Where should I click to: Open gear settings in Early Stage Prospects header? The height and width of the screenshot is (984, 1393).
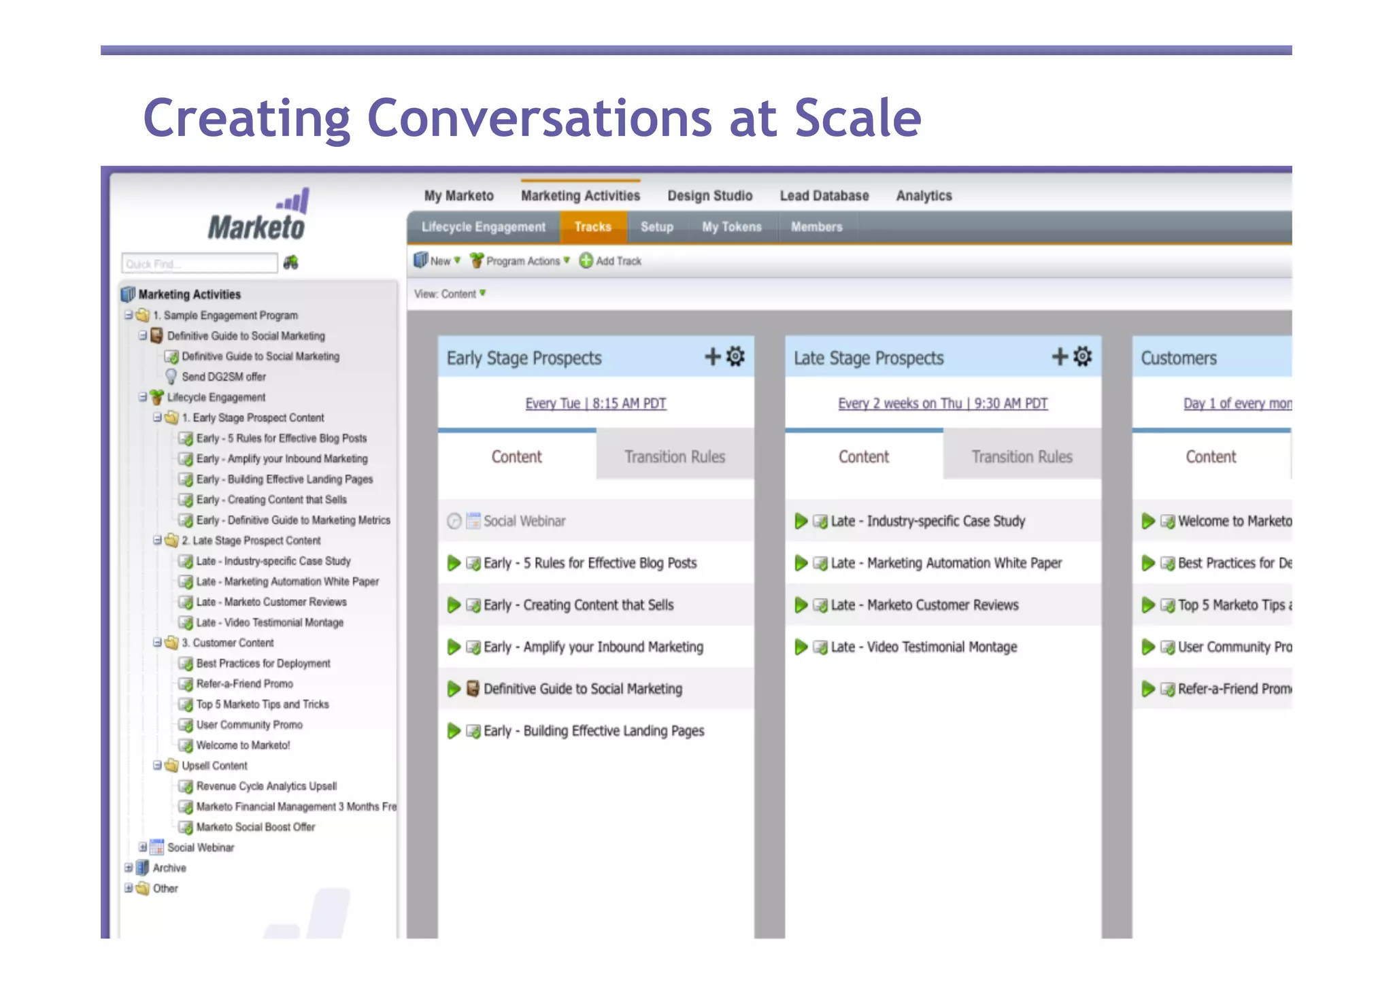pos(736,356)
